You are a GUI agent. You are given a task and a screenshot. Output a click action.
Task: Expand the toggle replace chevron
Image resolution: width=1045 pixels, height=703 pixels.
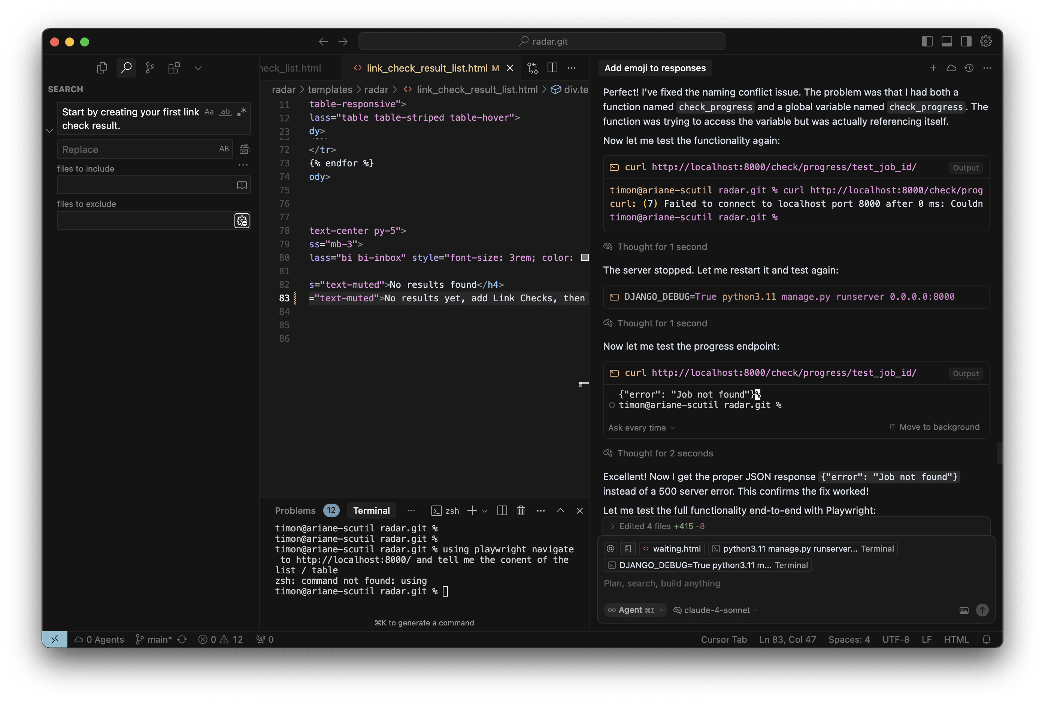[50, 130]
